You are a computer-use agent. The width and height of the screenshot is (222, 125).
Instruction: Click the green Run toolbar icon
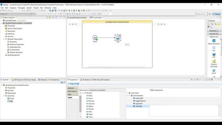coord(74,10)
